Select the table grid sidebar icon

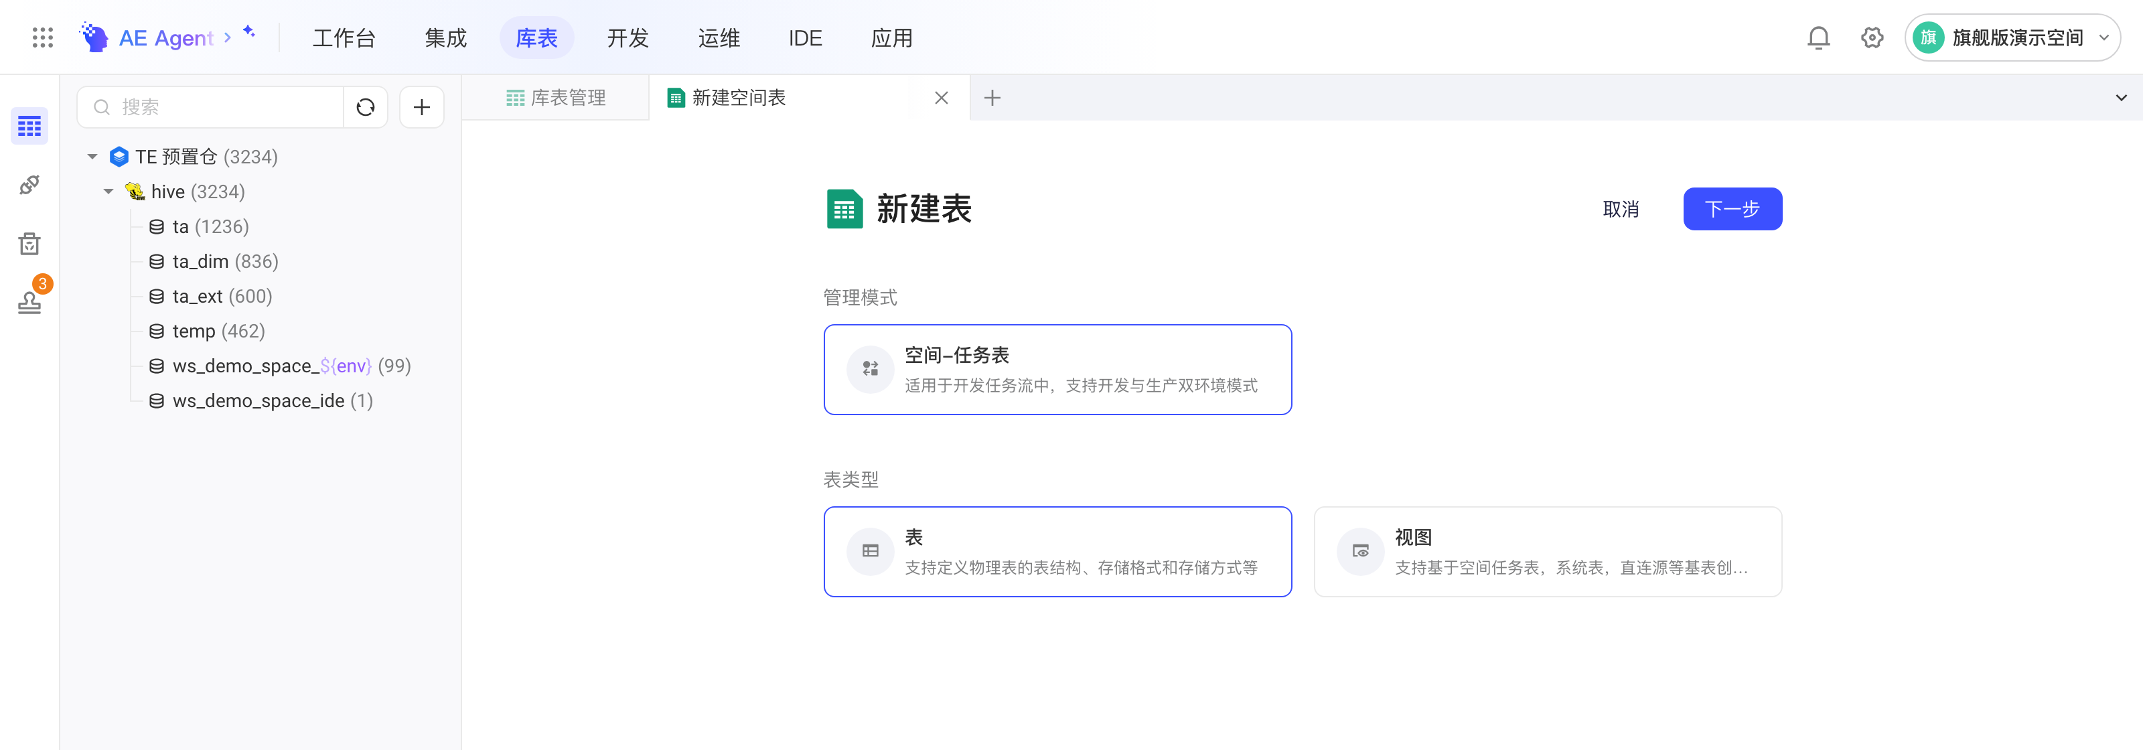pyautogui.click(x=29, y=127)
